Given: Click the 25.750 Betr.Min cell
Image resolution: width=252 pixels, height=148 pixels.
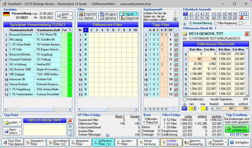Looking at the screenshot, I should tap(195, 64).
